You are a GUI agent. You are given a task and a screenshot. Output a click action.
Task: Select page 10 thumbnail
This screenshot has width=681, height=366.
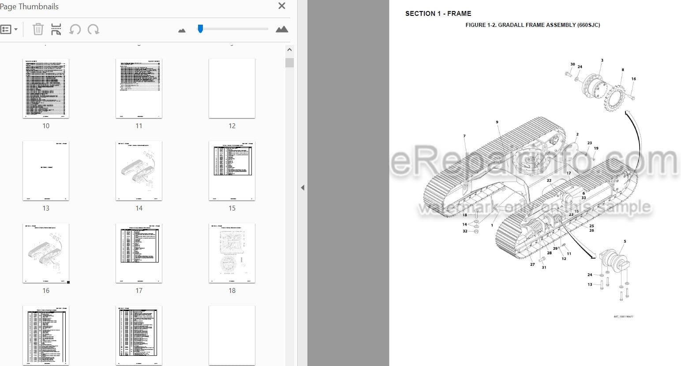[46, 89]
